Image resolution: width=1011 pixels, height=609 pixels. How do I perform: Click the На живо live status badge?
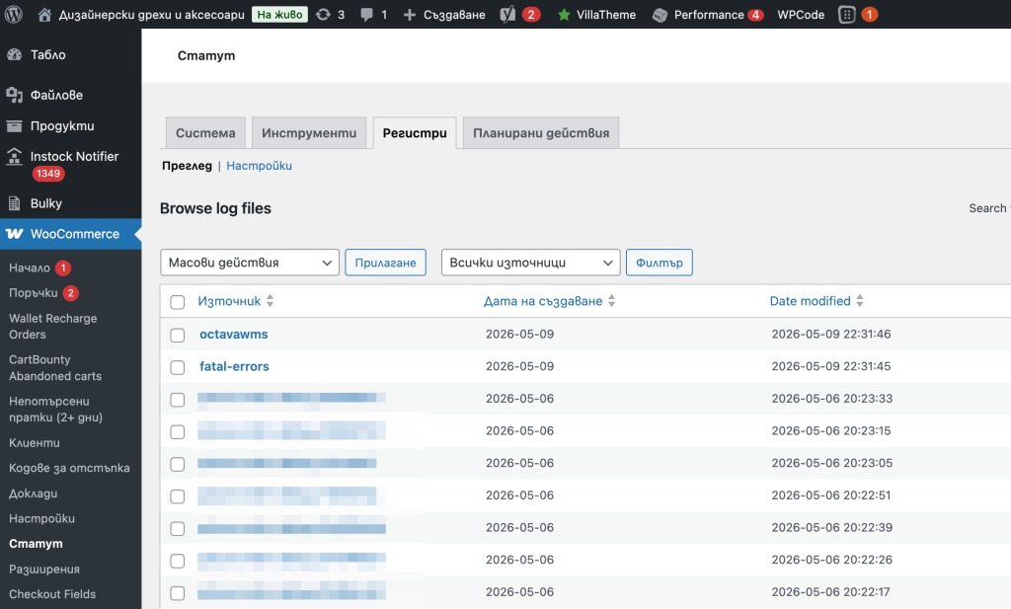[x=279, y=14]
